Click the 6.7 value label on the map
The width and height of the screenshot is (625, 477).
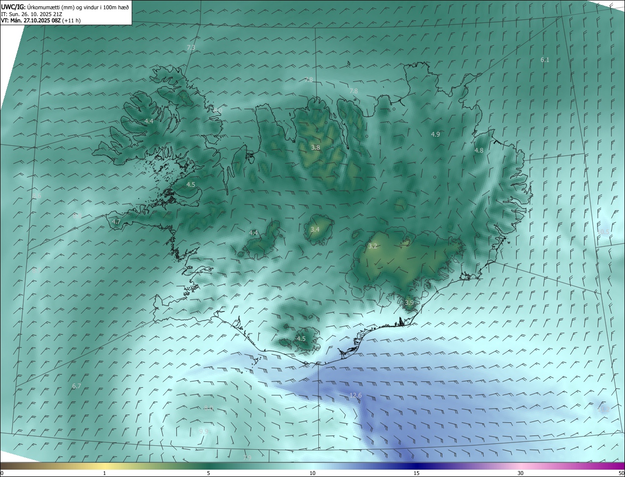point(77,386)
